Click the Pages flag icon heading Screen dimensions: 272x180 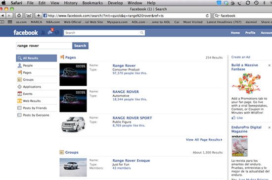62,57
